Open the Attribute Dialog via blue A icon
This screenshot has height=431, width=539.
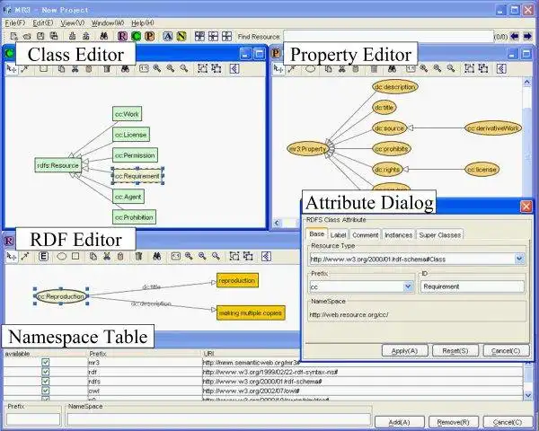pos(167,36)
